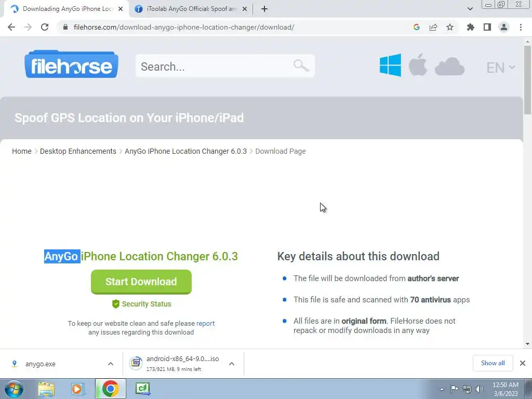Click the address bar URL

(x=184, y=27)
